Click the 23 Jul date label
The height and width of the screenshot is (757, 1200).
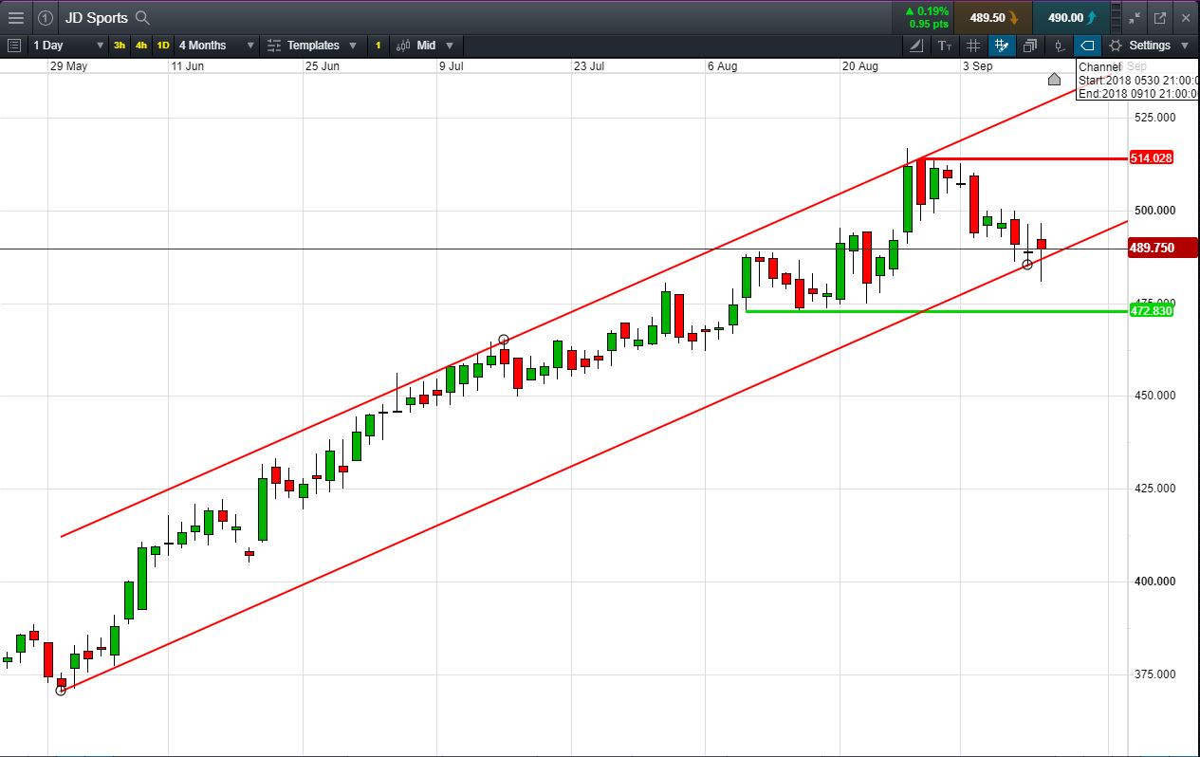click(x=589, y=66)
